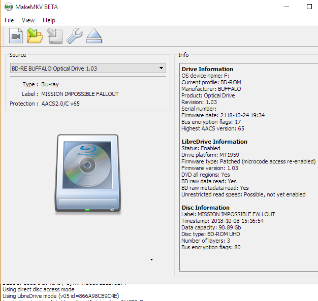Viewport: 318px width, 301px height.
Task: Click 'DVD all regions: Yes' line
Action: 206,175
